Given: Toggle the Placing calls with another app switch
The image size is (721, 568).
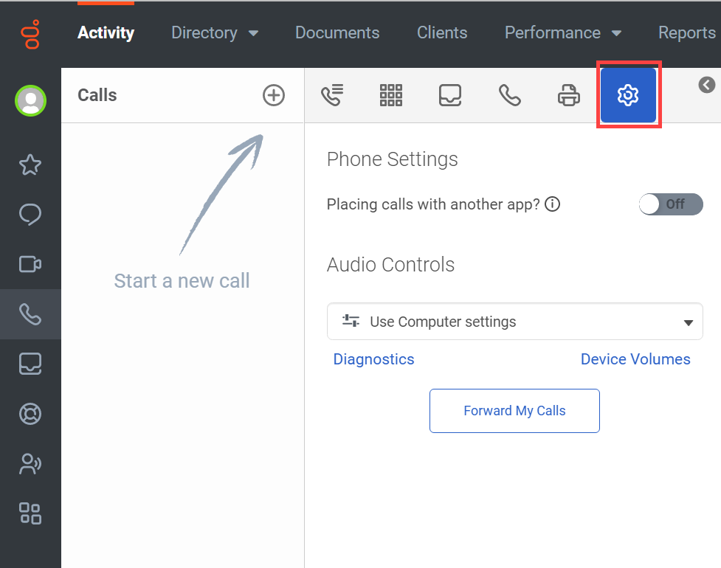Looking at the screenshot, I should [x=671, y=204].
